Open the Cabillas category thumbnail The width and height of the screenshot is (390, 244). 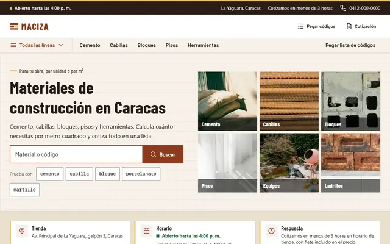pos(289,101)
